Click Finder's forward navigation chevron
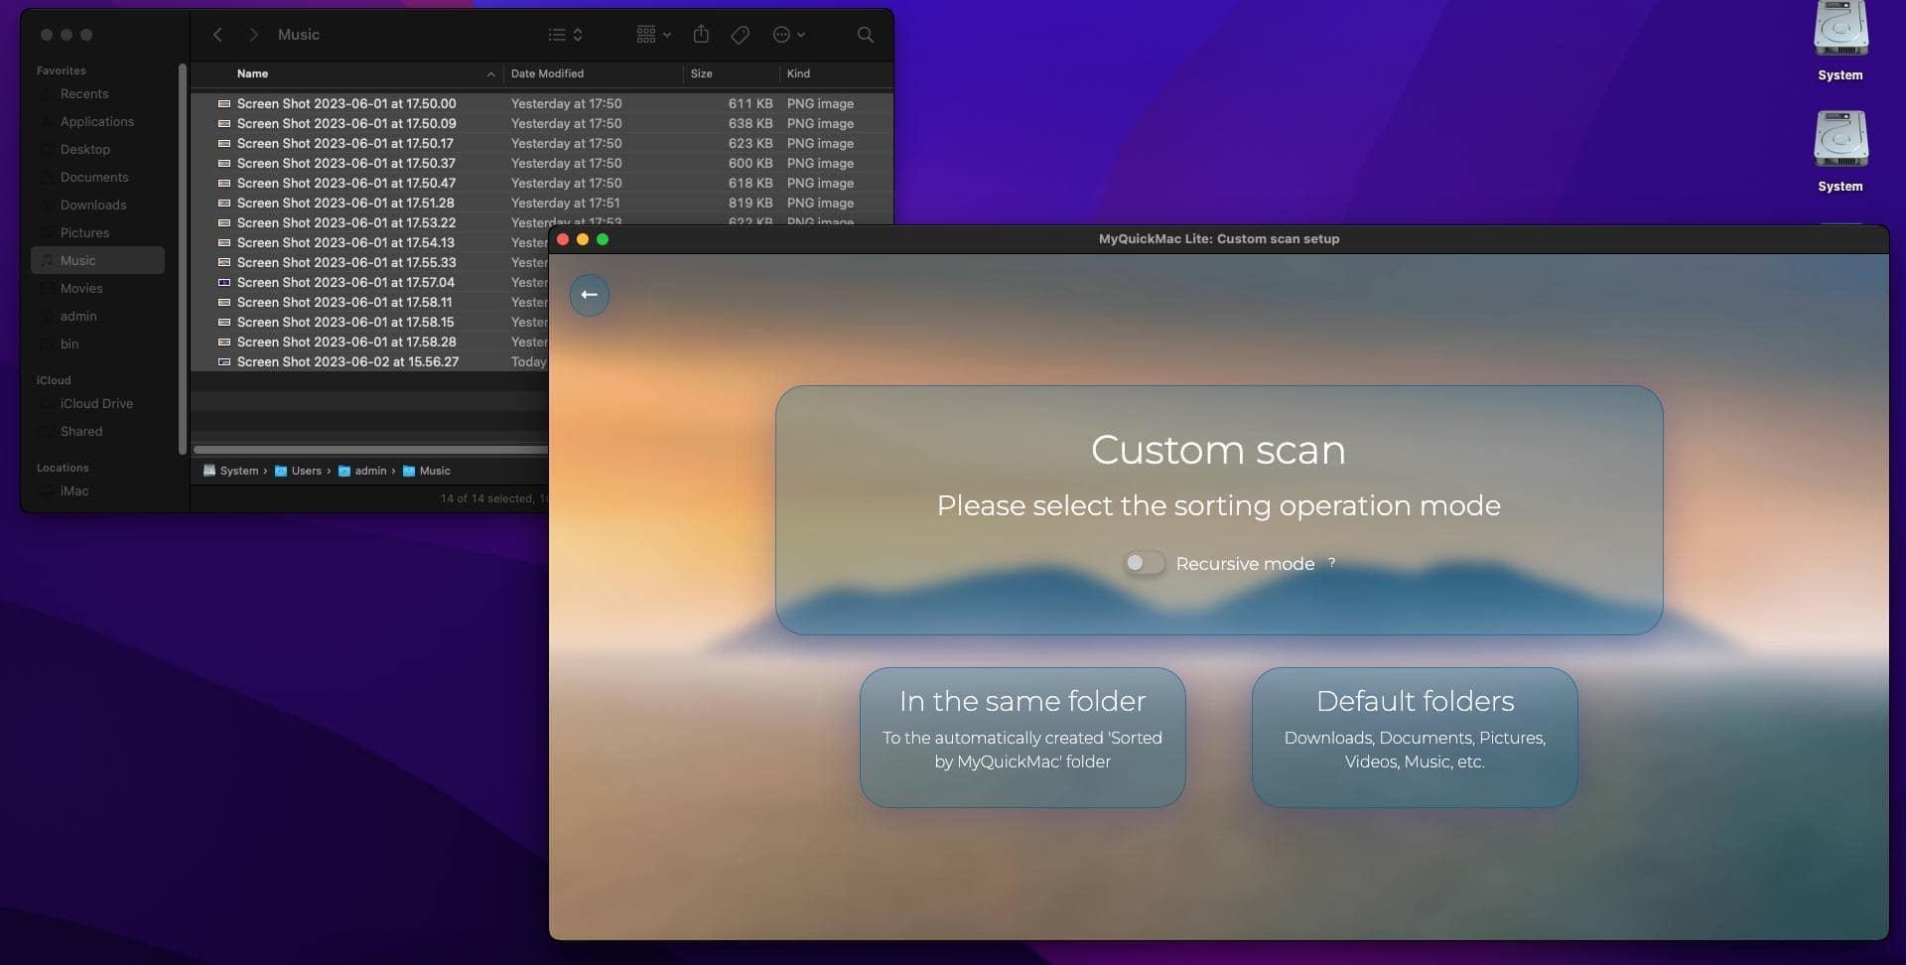This screenshot has height=965, width=1906. [253, 35]
